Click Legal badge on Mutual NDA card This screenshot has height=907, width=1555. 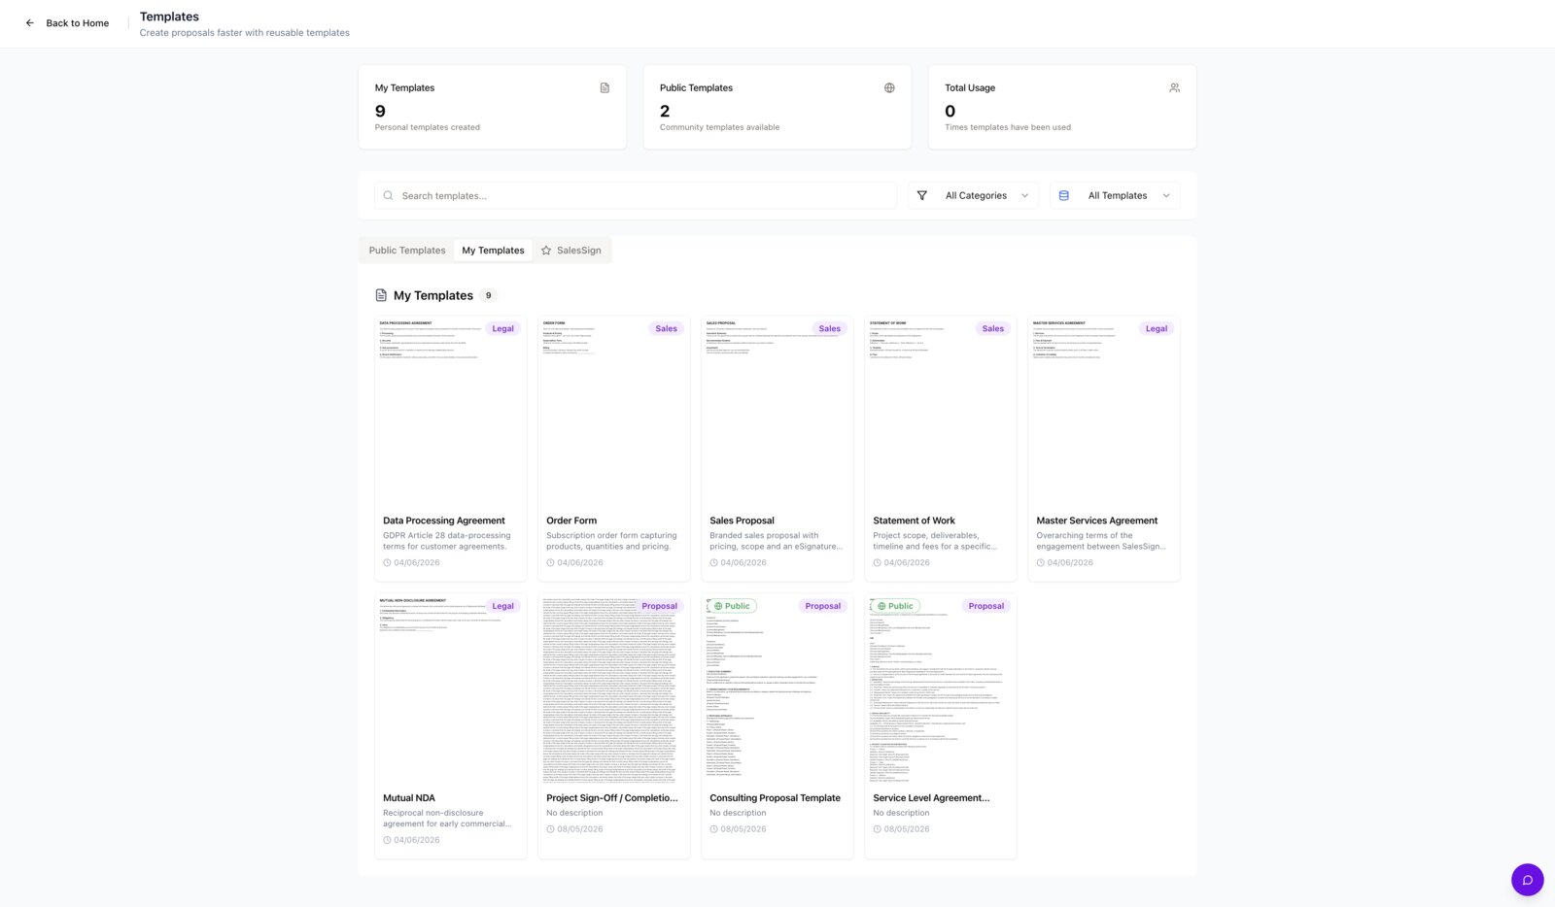click(x=502, y=606)
